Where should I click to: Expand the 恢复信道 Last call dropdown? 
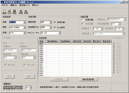click(124, 34)
